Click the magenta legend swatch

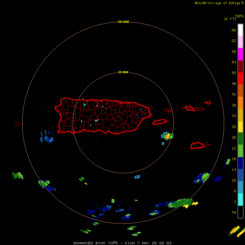[x=240, y=54]
